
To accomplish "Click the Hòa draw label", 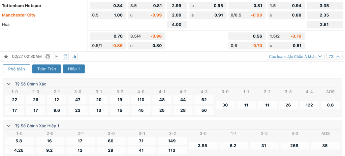I will click(x=6, y=24).
